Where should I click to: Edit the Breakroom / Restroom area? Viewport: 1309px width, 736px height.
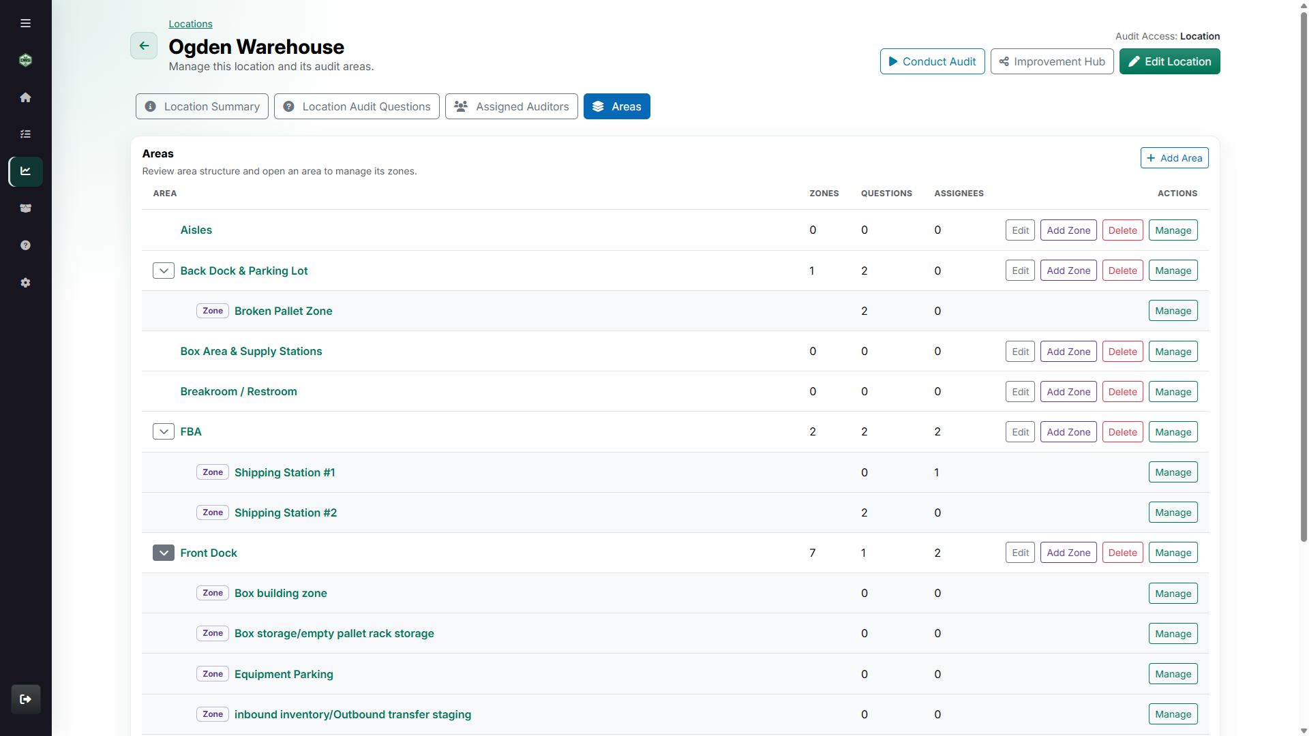(1020, 392)
